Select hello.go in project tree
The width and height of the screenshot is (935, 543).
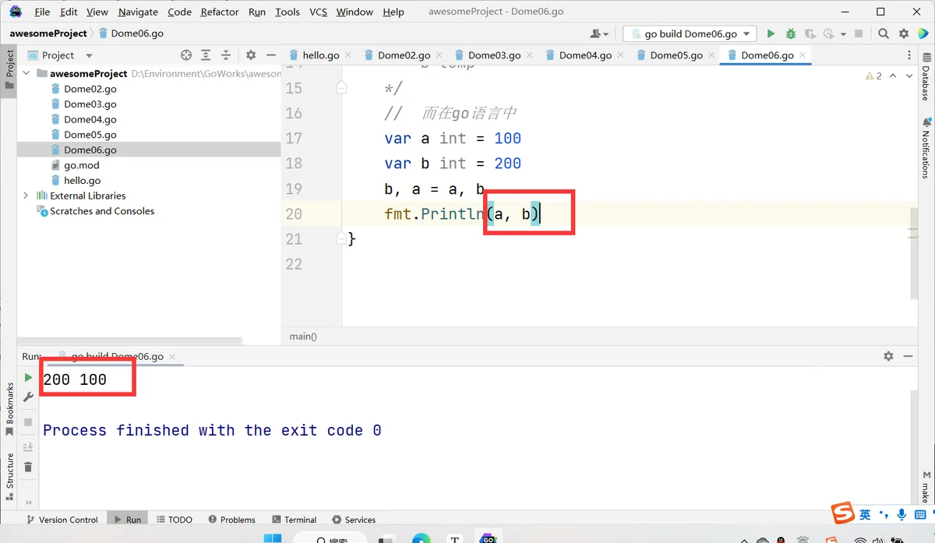click(82, 180)
